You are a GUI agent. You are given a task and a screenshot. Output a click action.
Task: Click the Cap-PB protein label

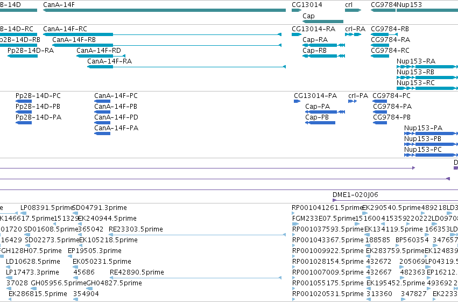coord(316,117)
